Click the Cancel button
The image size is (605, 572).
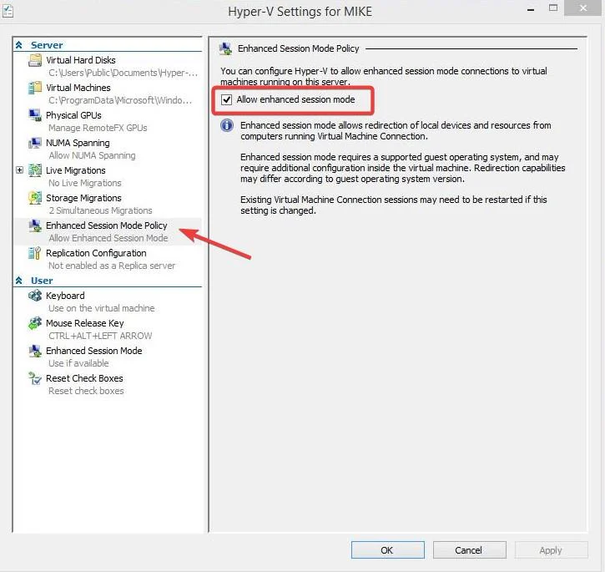coord(470,550)
